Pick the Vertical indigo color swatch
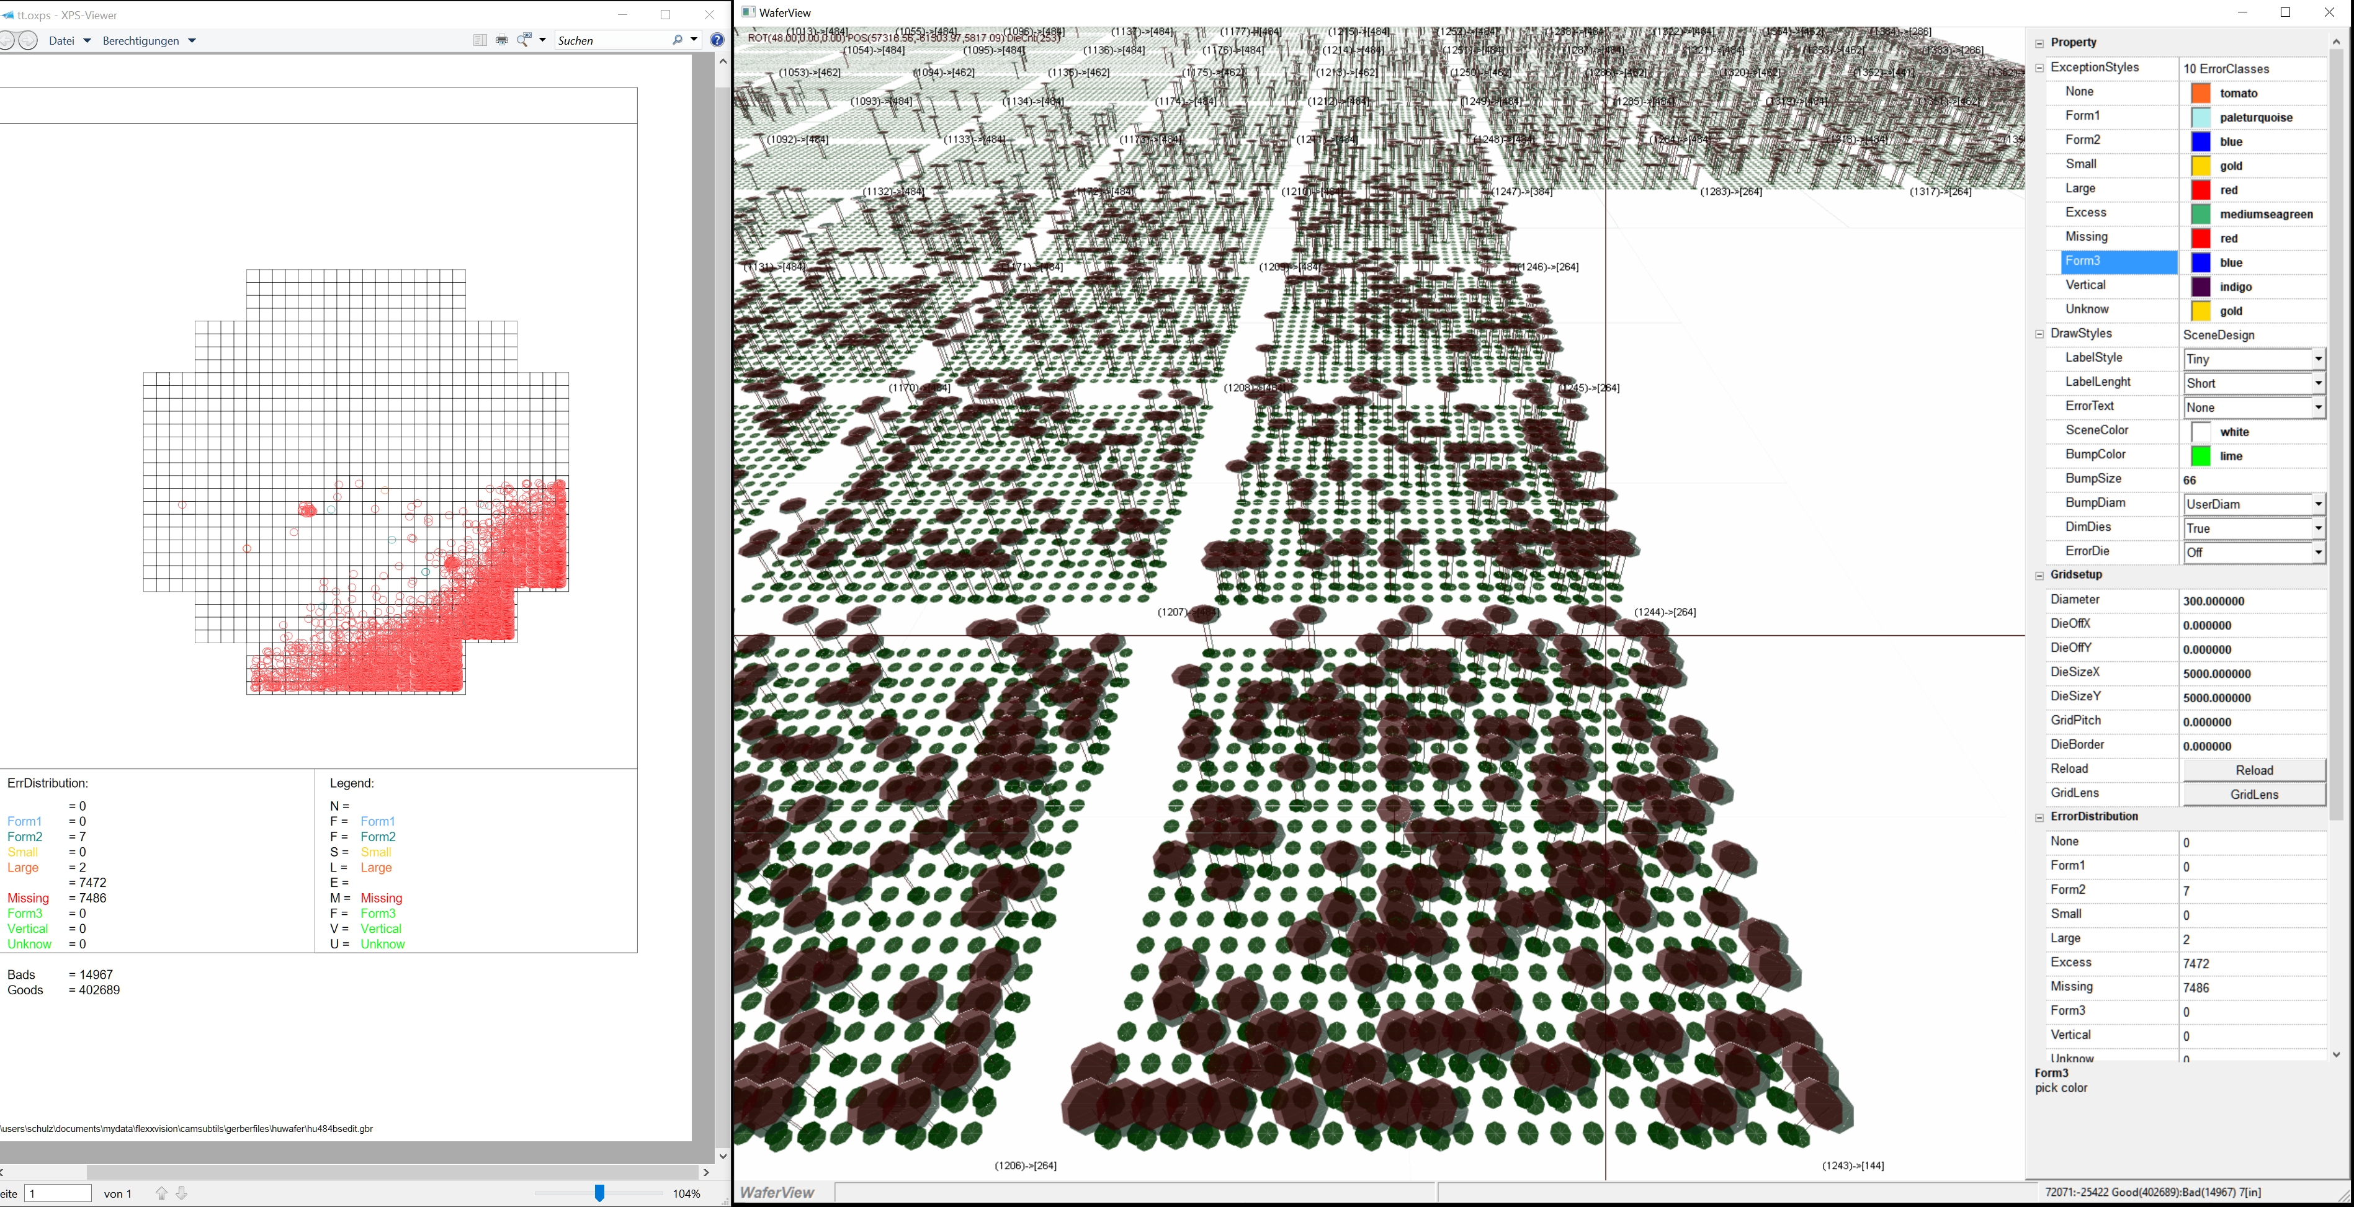The height and width of the screenshot is (1207, 2354). 2201,287
